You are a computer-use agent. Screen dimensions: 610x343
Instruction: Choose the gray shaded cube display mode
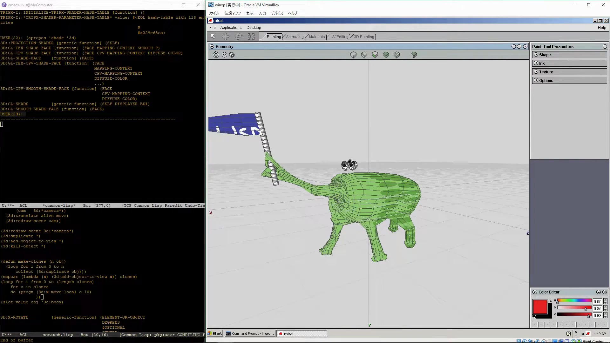364,55
